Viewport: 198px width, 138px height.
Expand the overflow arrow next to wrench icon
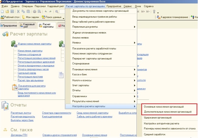pos(158,13)
